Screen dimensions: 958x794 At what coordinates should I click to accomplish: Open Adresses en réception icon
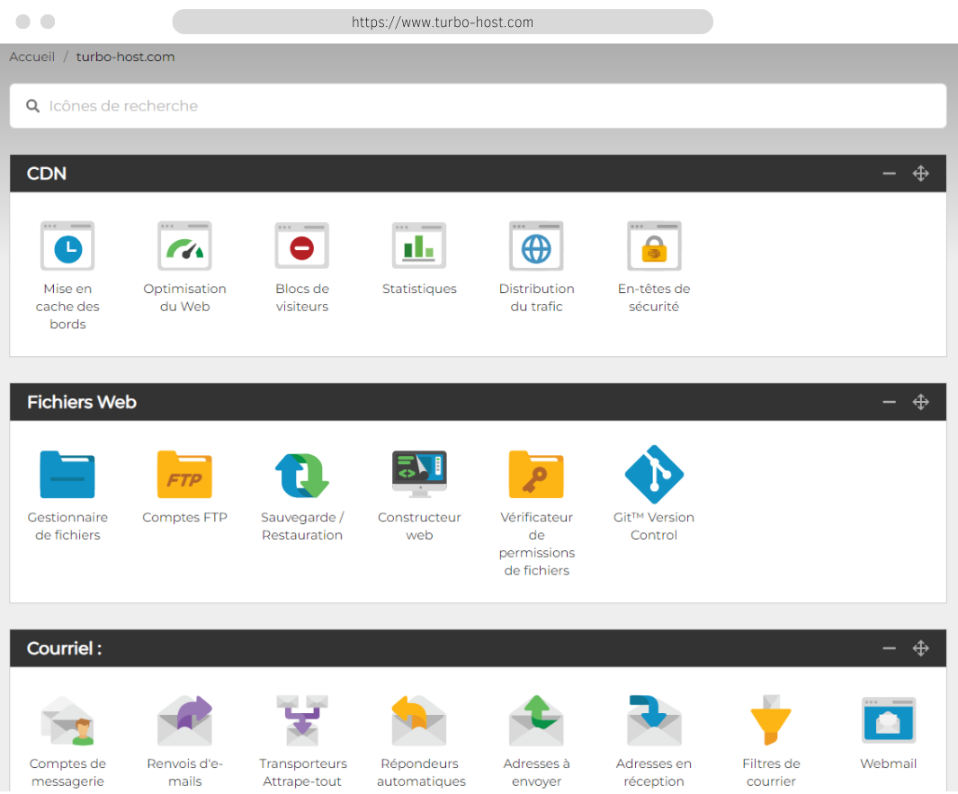654,720
